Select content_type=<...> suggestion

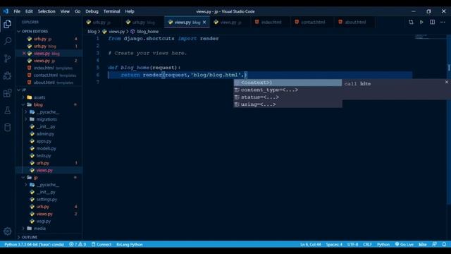coord(288,90)
